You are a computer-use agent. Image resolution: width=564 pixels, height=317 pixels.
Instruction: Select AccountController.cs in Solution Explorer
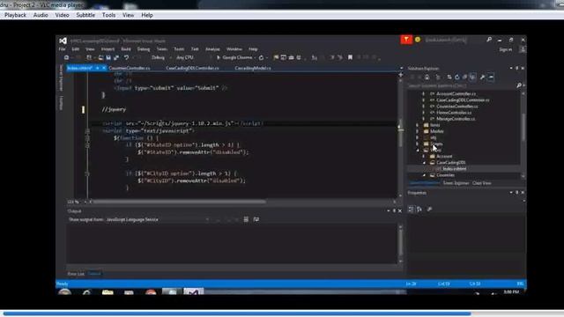456,94
